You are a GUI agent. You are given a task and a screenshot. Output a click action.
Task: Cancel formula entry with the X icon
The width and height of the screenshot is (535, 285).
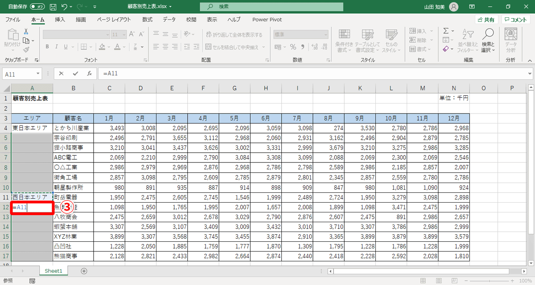(x=61, y=73)
